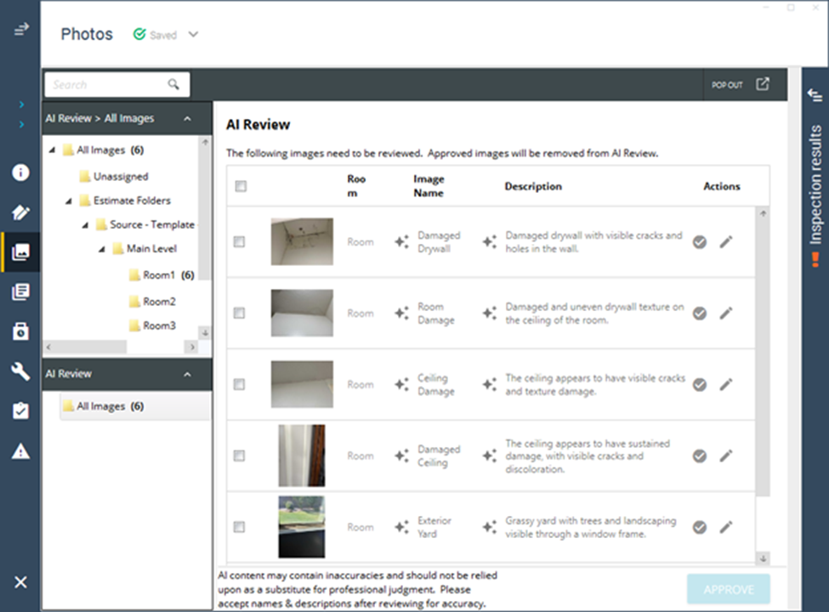Check the select-all checkbox in table header
This screenshot has width=829, height=612.
[x=241, y=186]
